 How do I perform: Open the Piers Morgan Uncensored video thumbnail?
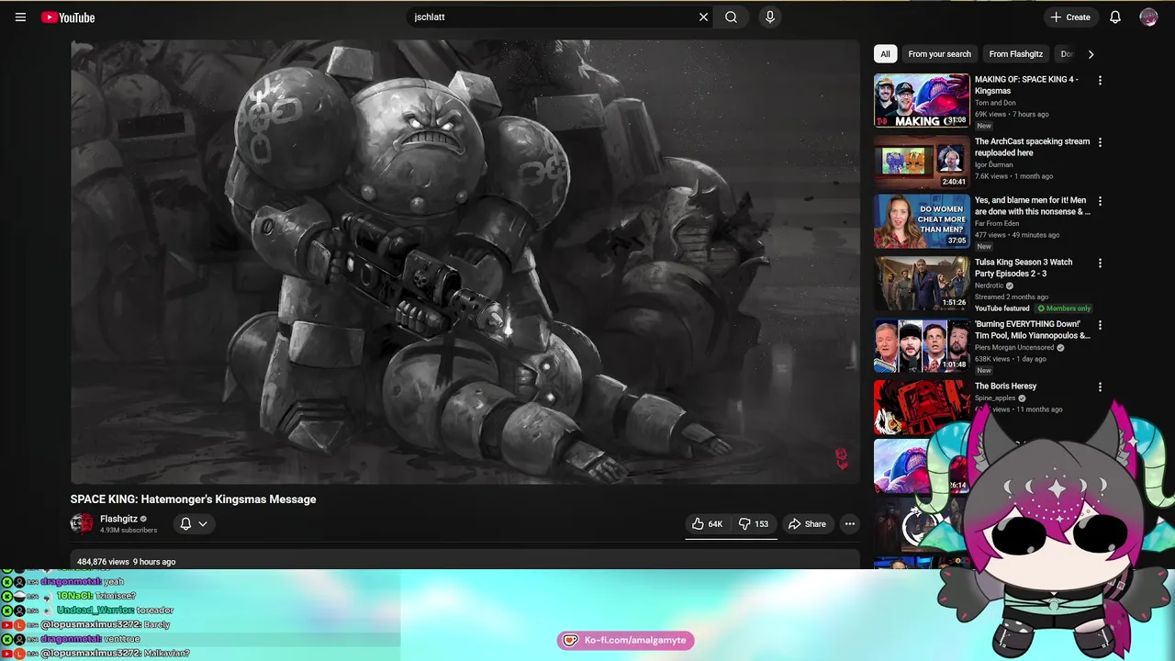922,345
